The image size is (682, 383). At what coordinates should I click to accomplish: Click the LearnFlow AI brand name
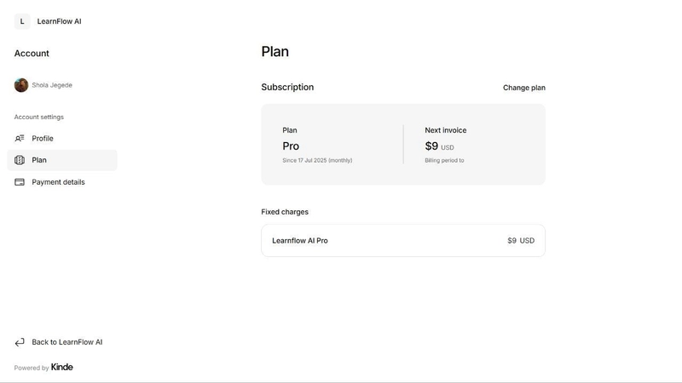(59, 21)
